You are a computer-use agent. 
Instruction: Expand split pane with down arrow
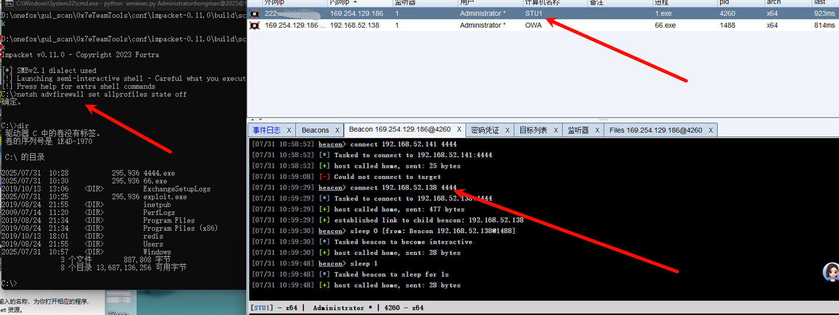pyautogui.click(x=260, y=120)
